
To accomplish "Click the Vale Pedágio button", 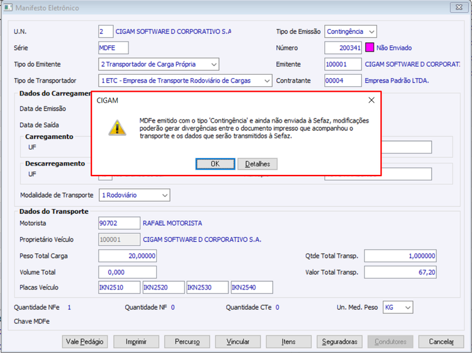I will pos(85,342).
